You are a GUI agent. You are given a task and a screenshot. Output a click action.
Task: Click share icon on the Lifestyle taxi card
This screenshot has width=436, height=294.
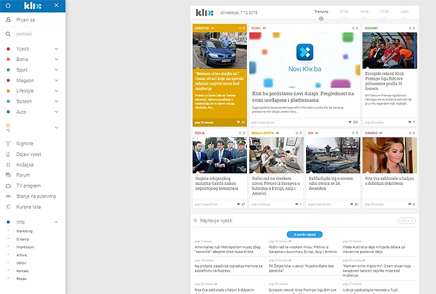[x=241, y=28]
